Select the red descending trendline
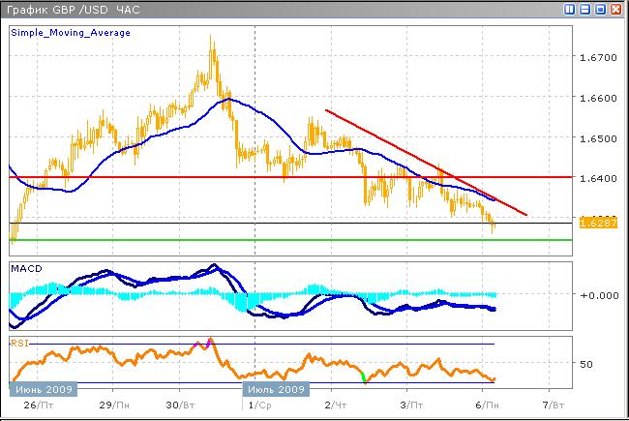 [425, 163]
